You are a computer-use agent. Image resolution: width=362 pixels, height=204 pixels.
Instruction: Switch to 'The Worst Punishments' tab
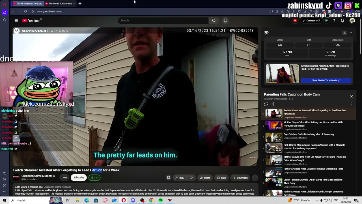(x=60, y=4)
